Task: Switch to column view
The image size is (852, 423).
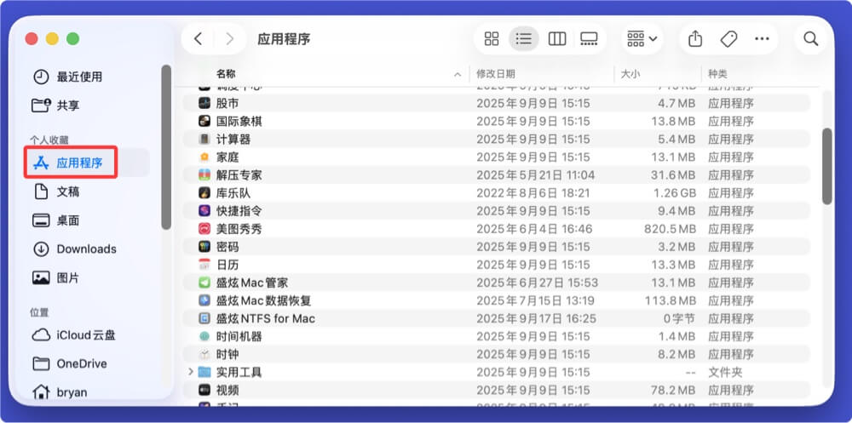Action: pos(557,39)
